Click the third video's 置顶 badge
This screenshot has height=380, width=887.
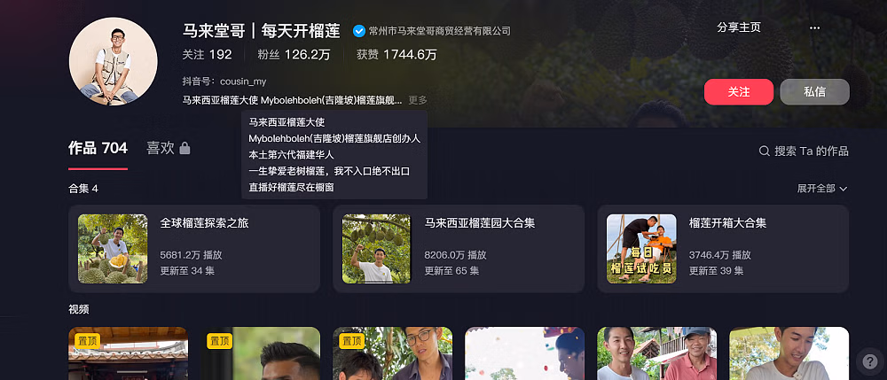[x=352, y=341]
